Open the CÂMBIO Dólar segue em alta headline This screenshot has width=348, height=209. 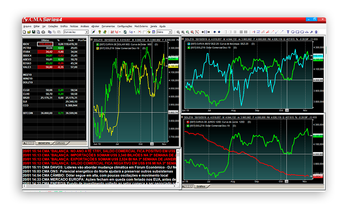[x=95, y=175]
